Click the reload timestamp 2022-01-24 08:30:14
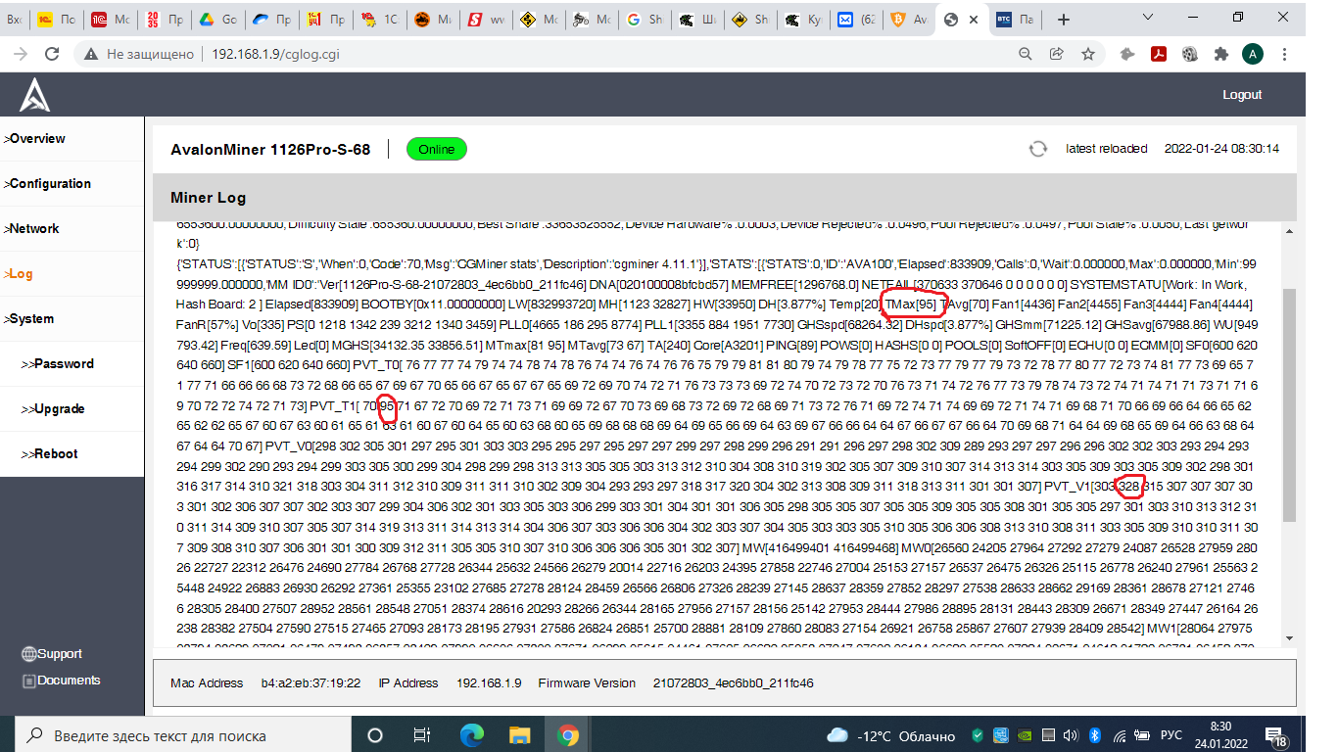Image resolution: width=1338 pixels, height=752 pixels. (x=1221, y=149)
